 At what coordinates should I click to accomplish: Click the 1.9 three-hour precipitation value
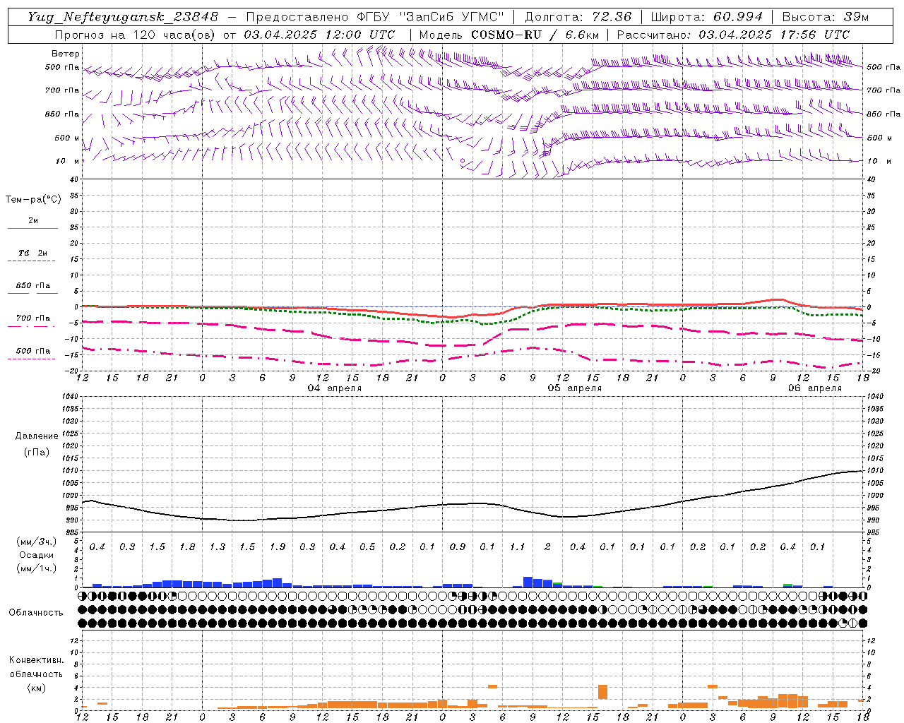tap(278, 547)
